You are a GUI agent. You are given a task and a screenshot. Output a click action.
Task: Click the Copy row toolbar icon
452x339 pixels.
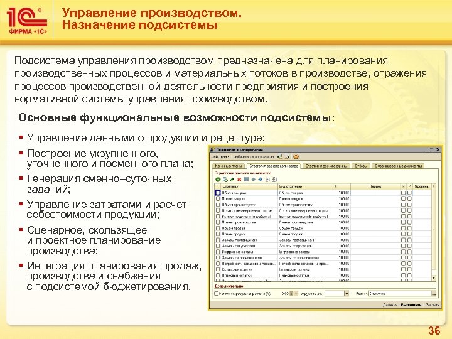(225, 180)
